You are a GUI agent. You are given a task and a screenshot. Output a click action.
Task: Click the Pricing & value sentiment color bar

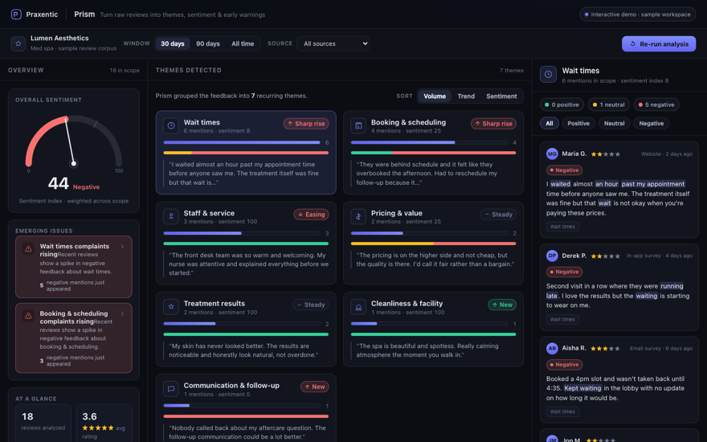(433, 244)
